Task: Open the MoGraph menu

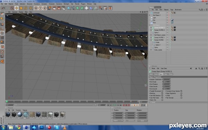Action: (x=66, y=4)
